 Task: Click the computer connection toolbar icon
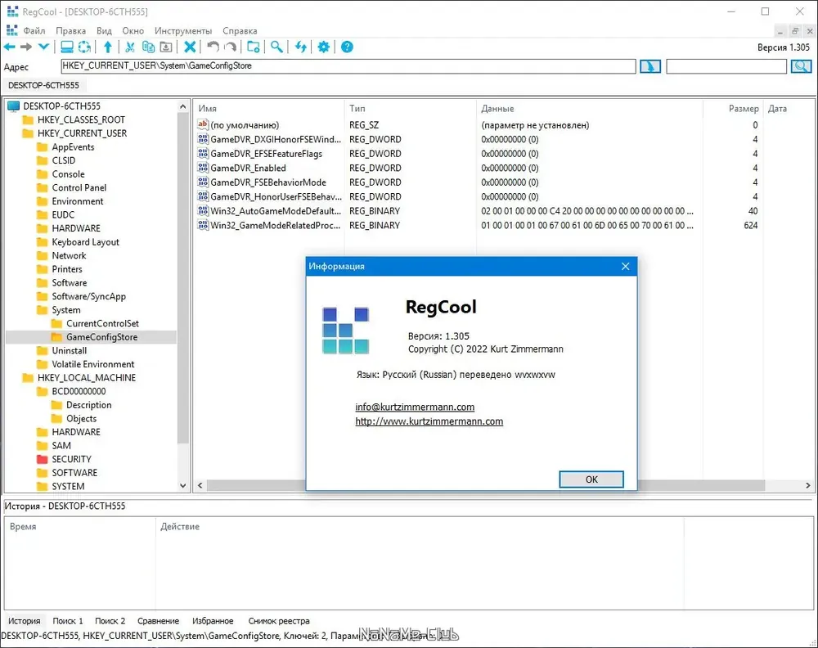click(x=67, y=47)
